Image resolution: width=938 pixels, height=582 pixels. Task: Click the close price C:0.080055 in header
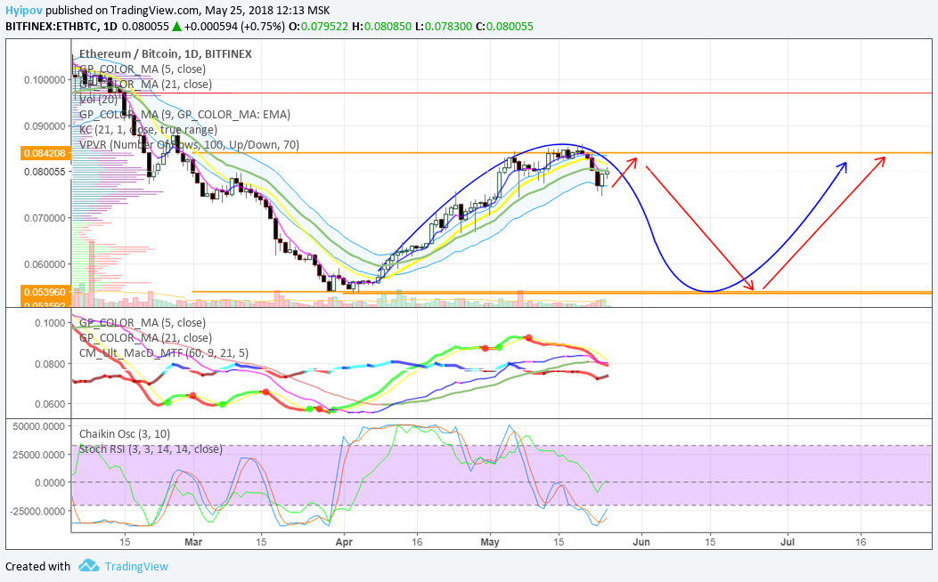tap(504, 27)
